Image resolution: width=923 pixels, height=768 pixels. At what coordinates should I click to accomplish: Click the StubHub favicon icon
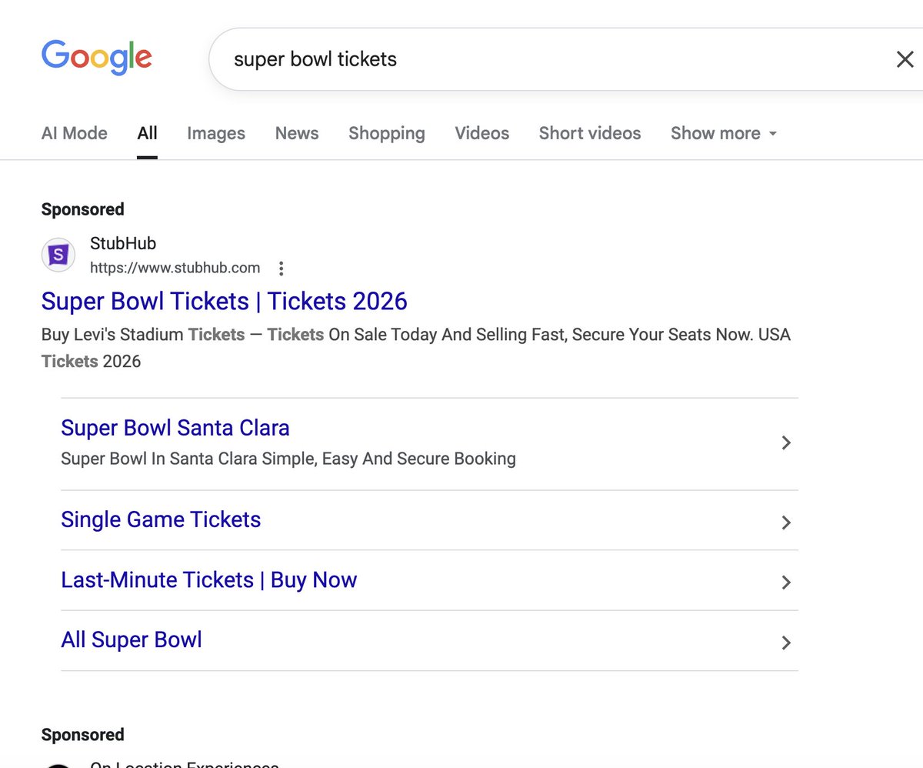point(58,255)
